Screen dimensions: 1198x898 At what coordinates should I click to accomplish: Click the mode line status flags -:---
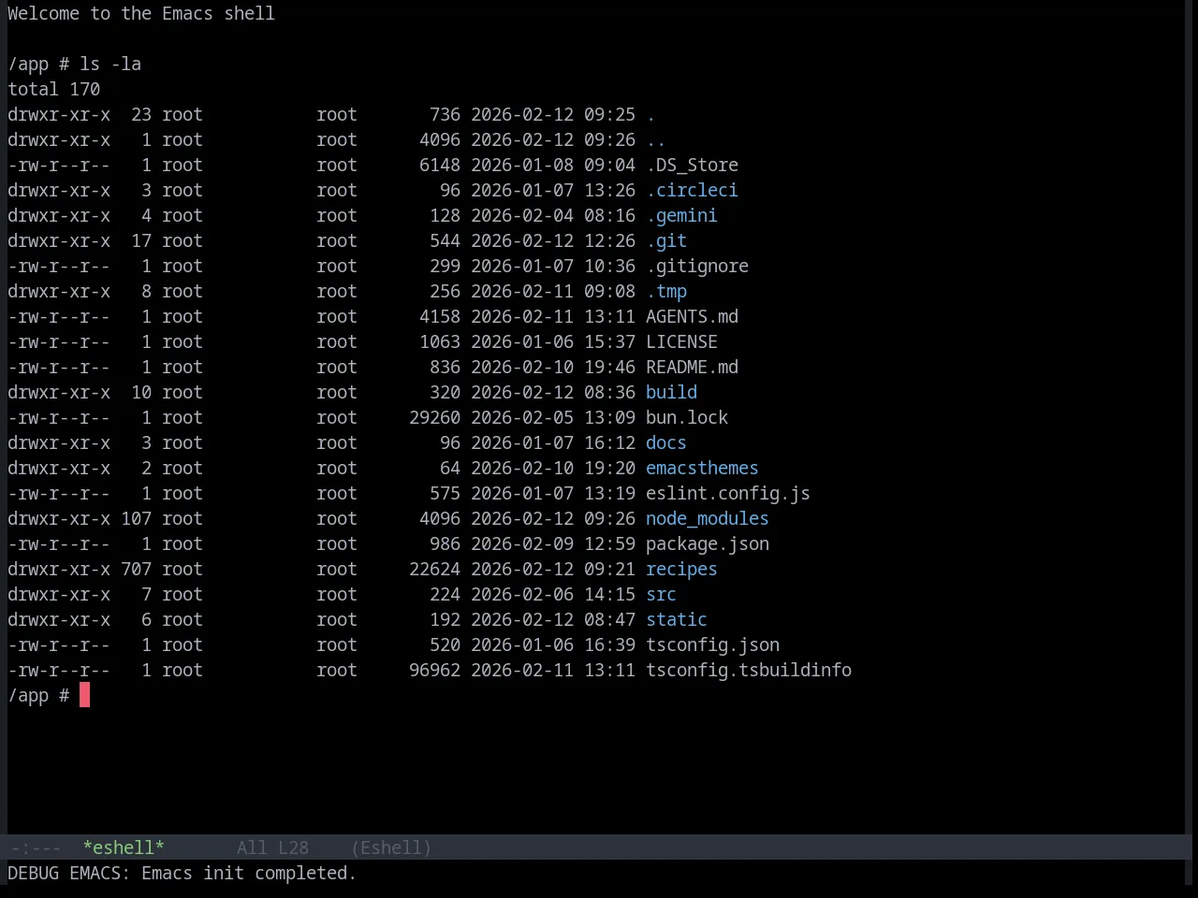pos(36,847)
